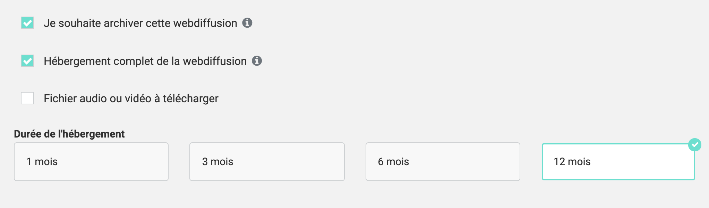The image size is (709, 208).
Task: Click the "6 mois" text inside its card
Action: 393,162
